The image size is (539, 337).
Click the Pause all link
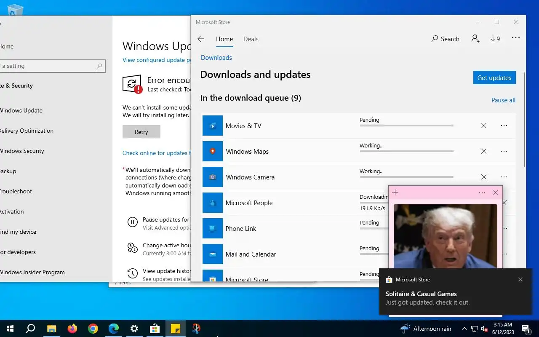tap(503, 100)
